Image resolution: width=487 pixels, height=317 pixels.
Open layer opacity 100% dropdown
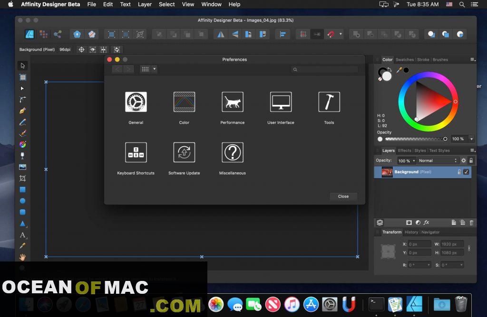(x=414, y=160)
